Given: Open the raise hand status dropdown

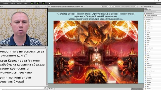Looking at the screenshot, I should click(52, 3).
